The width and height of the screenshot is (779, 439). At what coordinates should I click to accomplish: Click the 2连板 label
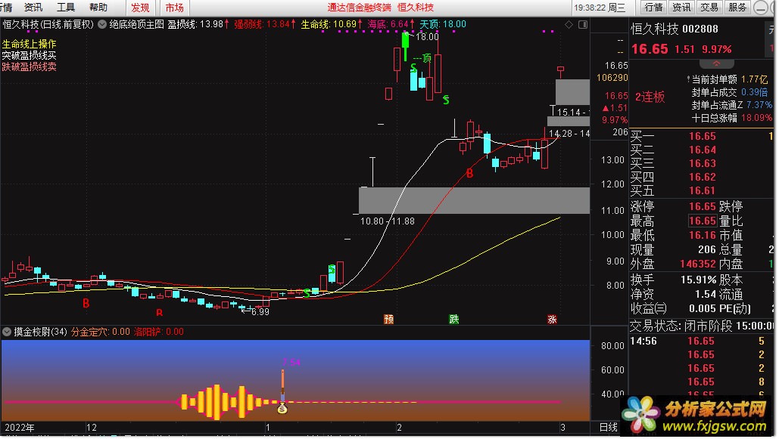point(650,97)
